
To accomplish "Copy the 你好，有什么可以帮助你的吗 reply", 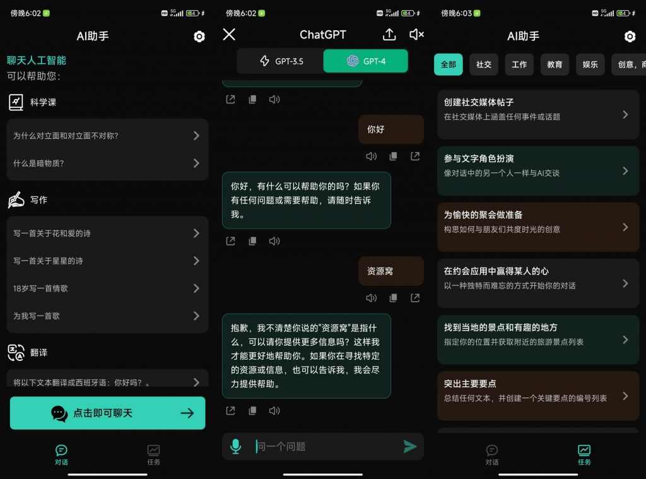I will (252, 241).
